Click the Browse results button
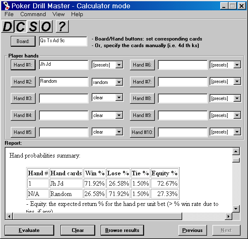The width and height of the screenshot is (248, 239). [x=122, y=230]
